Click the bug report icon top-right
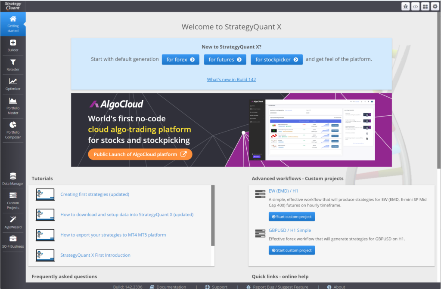Image resolution: width=441 pixels, height=289 pixels. pos(406,6)
